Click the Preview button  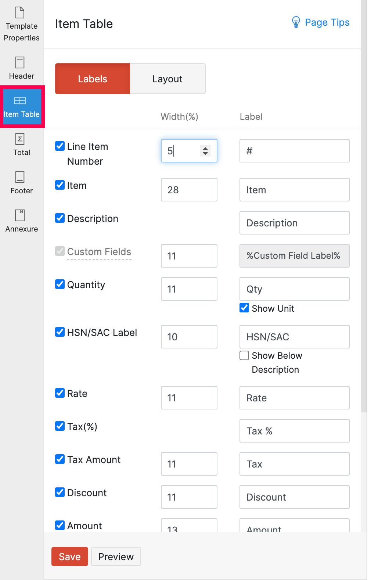tap(116, 556)
